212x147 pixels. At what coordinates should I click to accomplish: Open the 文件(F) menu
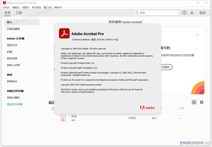6,7
